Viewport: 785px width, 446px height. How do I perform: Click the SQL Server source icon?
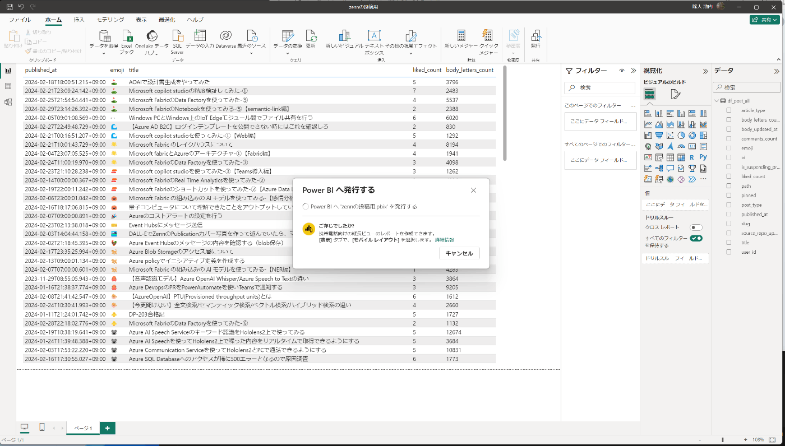click(177, 36)
